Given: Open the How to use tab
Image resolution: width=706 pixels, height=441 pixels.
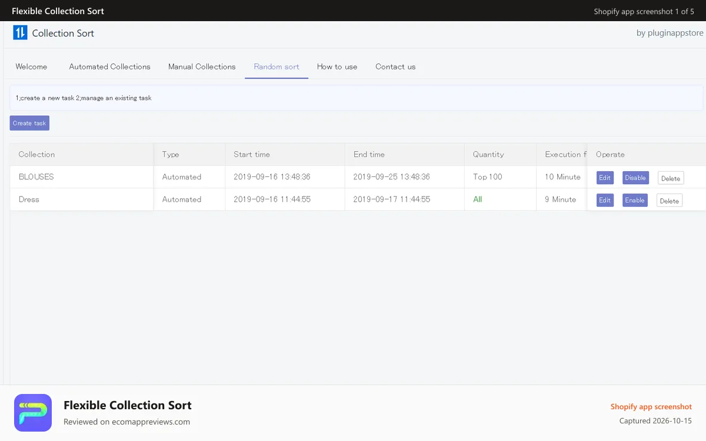Looking at the screenshot, I should 337,66.
